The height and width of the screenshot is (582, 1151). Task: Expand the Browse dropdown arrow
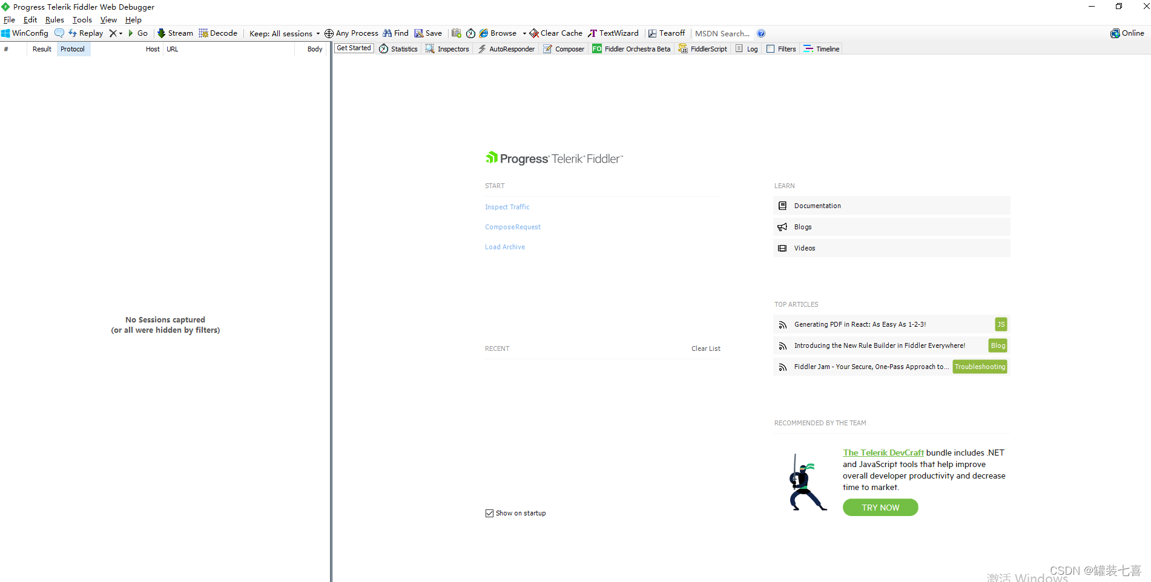pyautogui.click(x=524, y=33)
